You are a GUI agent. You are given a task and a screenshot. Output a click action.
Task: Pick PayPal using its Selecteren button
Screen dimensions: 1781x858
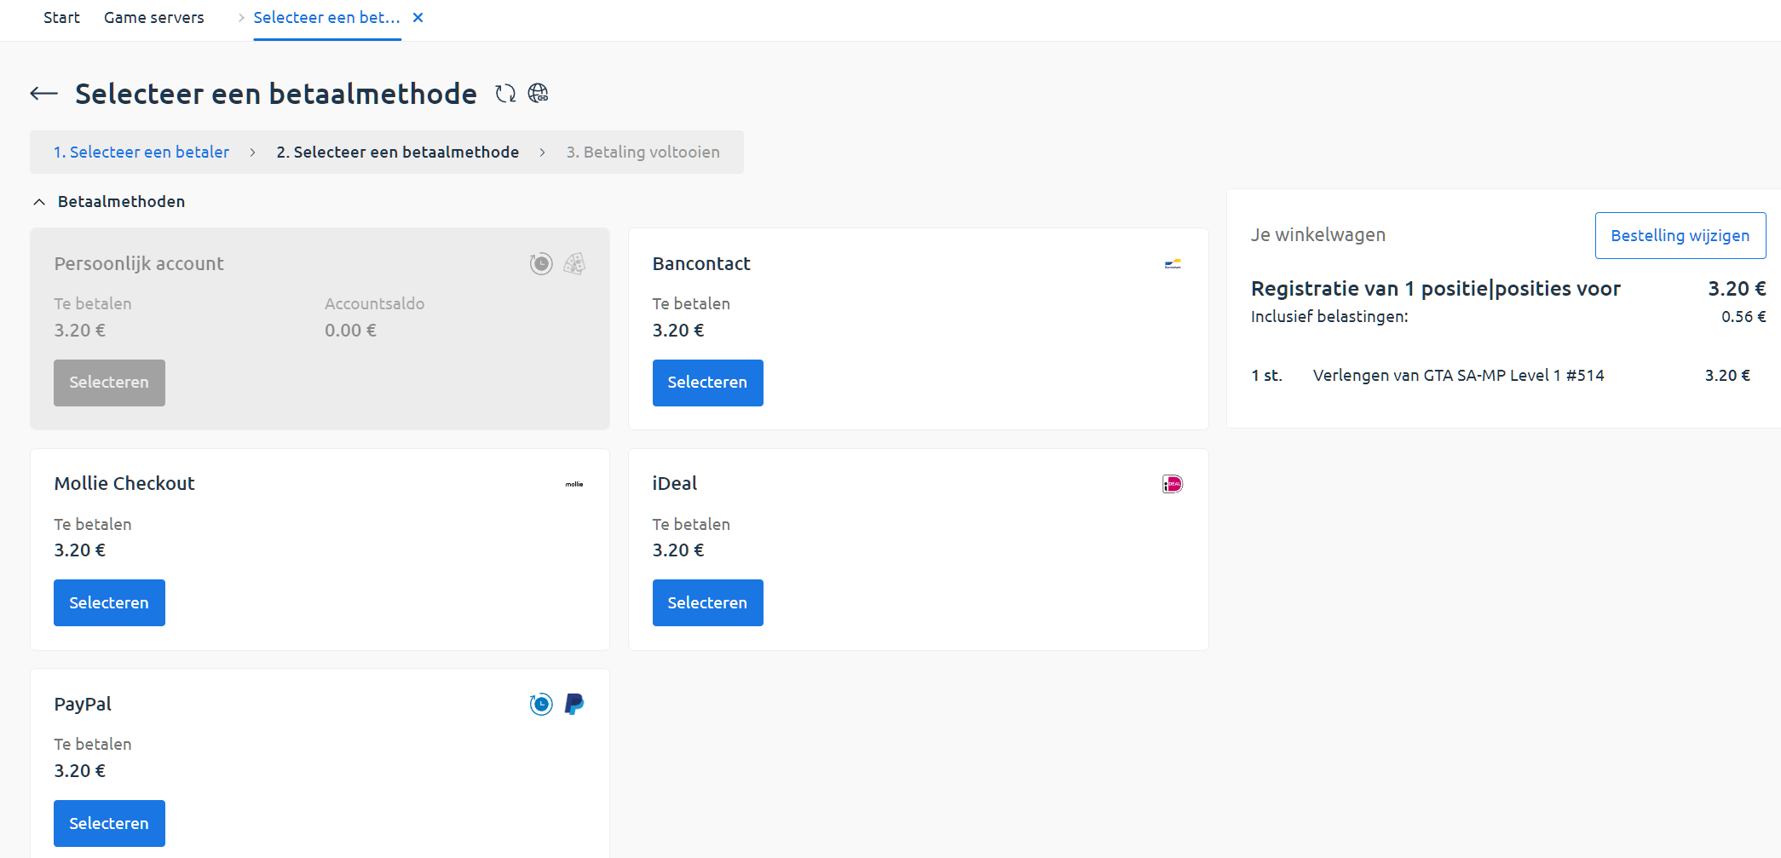[109, 823]
